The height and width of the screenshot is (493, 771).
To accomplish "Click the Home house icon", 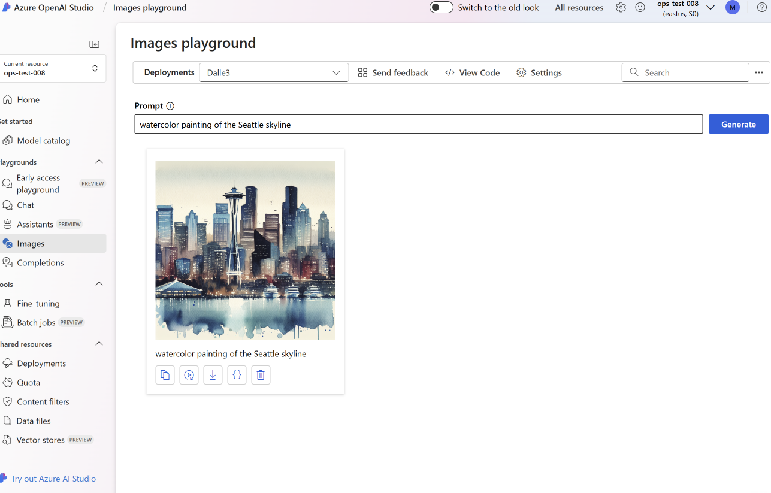I will 7,99.
